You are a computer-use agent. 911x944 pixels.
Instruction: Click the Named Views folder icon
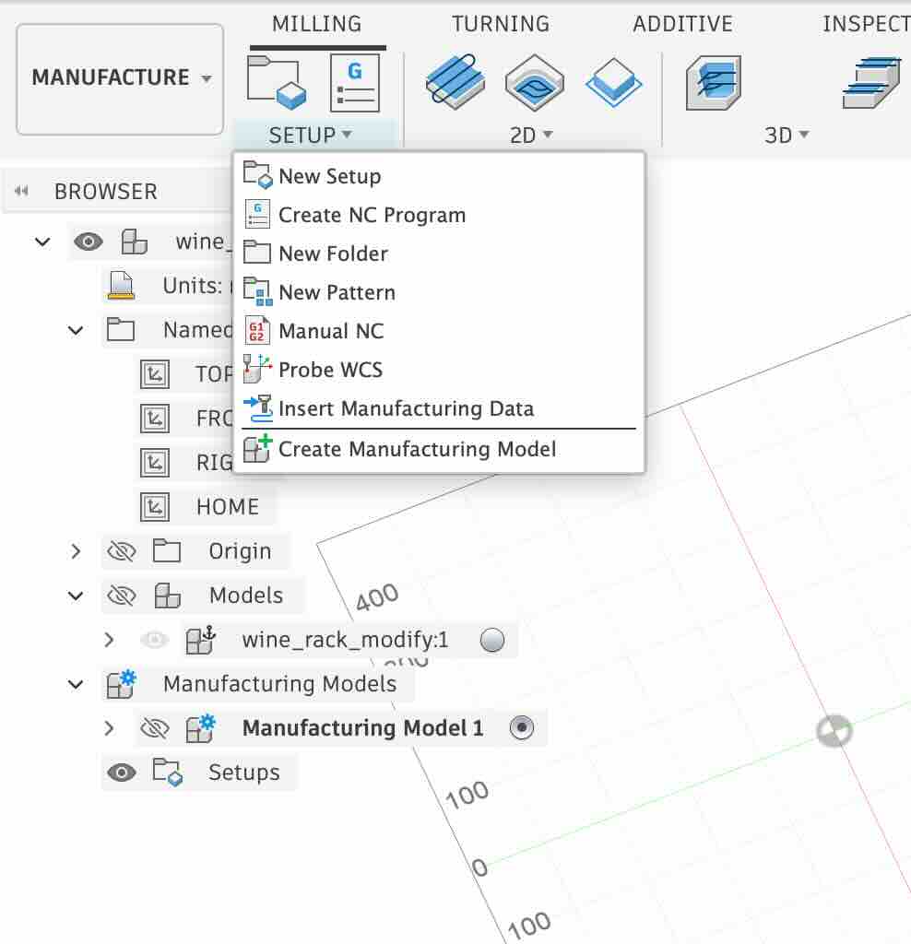pos(121,329)
